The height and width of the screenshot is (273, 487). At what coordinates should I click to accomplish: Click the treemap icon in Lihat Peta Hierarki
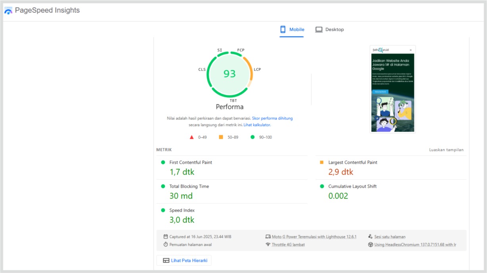click(166, 260)
